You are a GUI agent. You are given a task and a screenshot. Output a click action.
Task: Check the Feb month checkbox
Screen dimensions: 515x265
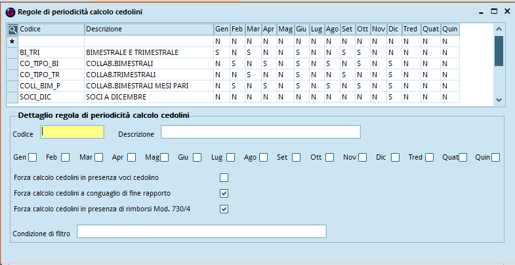(x=65, y=158)
